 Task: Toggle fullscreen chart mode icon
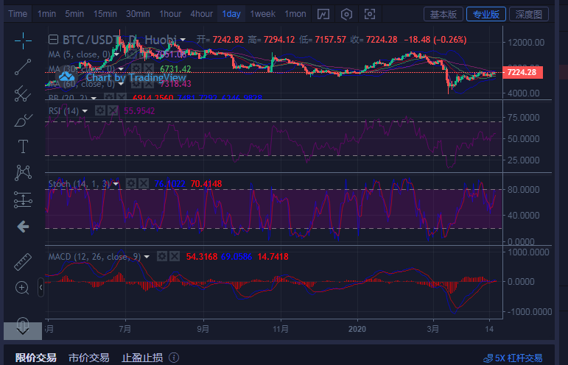[370, 14]
